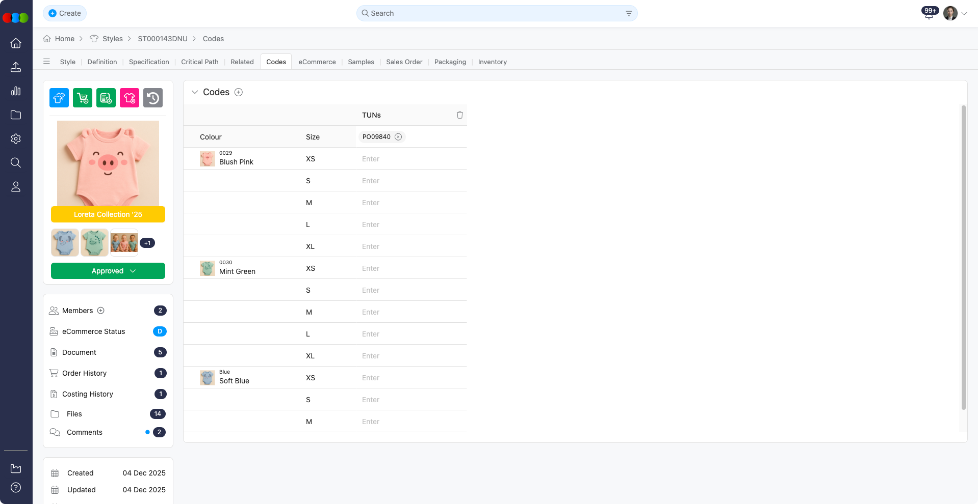Click the blue style icon button
Viewport: 978px width, 504px height.
pos(59,98)
